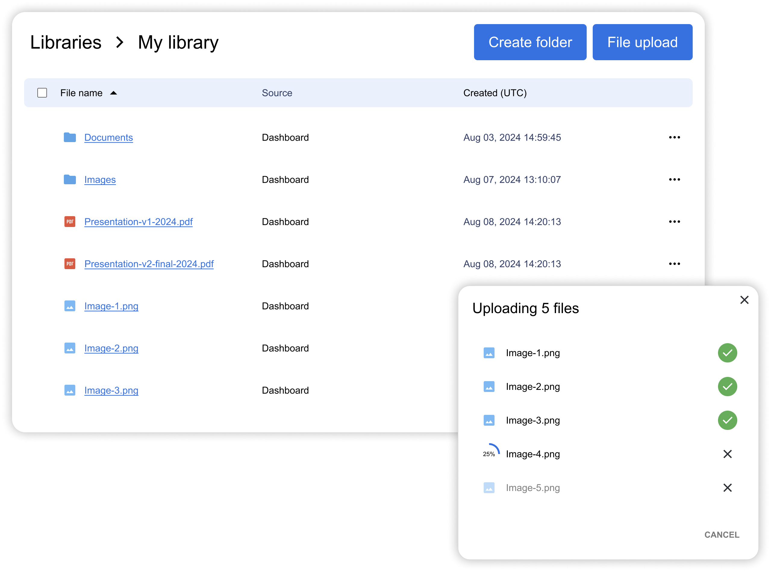Click PDF icon for Presentation-v1-2024.pdf
Image resolution: width=771 pixels, height=572 pixels.
(x=70, y=222)
